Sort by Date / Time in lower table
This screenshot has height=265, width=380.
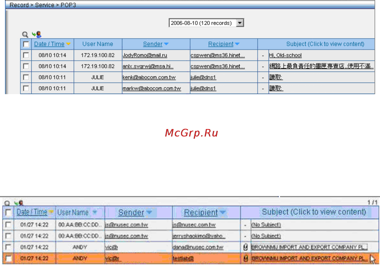(32, 212)
